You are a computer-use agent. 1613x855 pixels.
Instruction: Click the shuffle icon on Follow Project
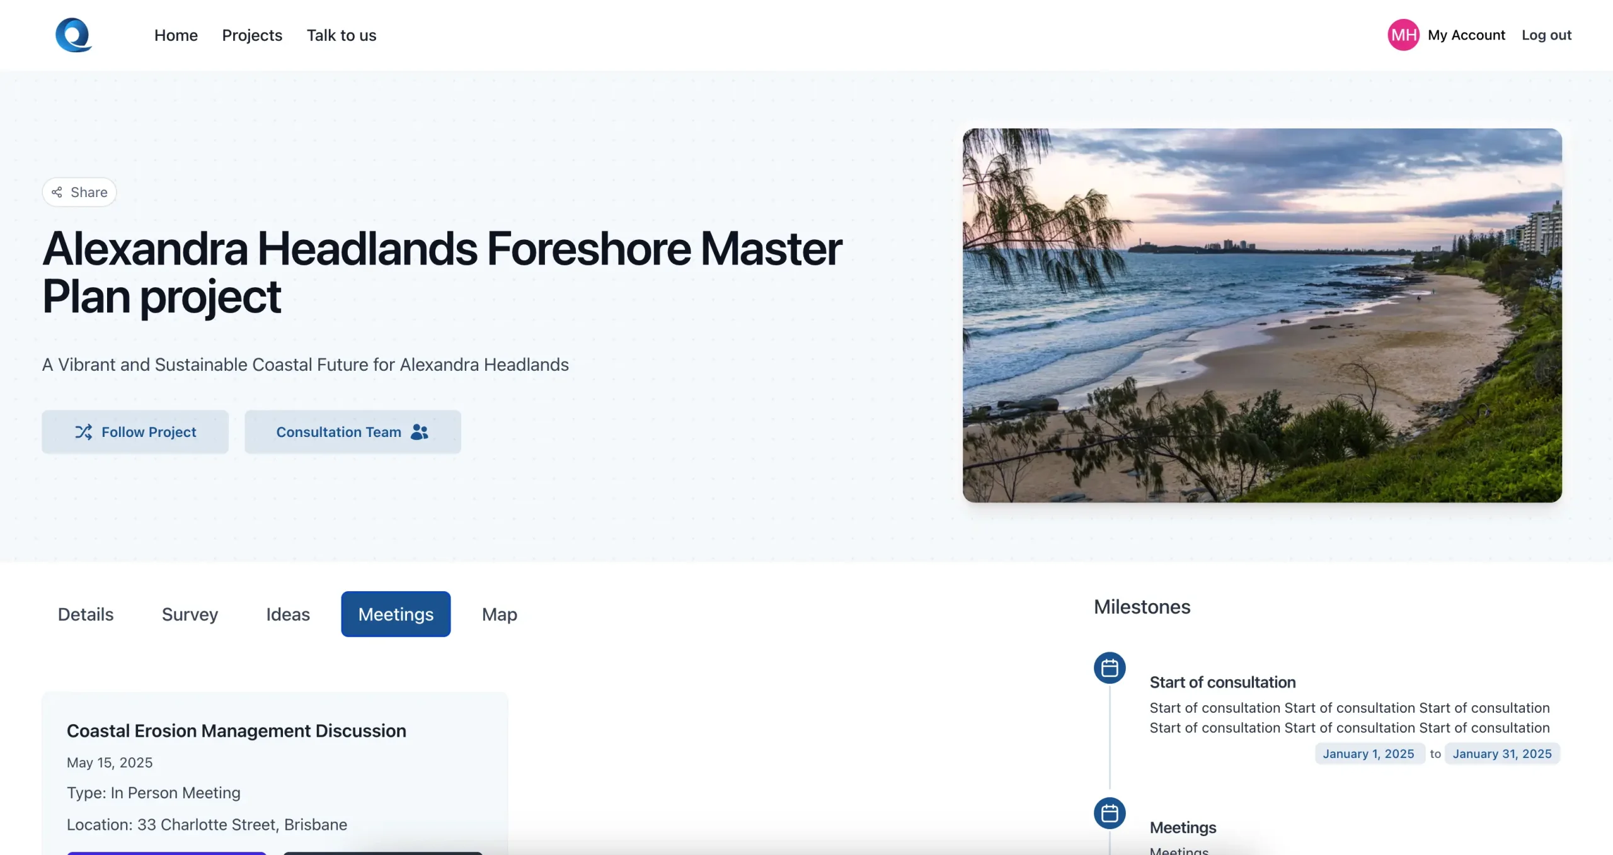click(84, 432)
